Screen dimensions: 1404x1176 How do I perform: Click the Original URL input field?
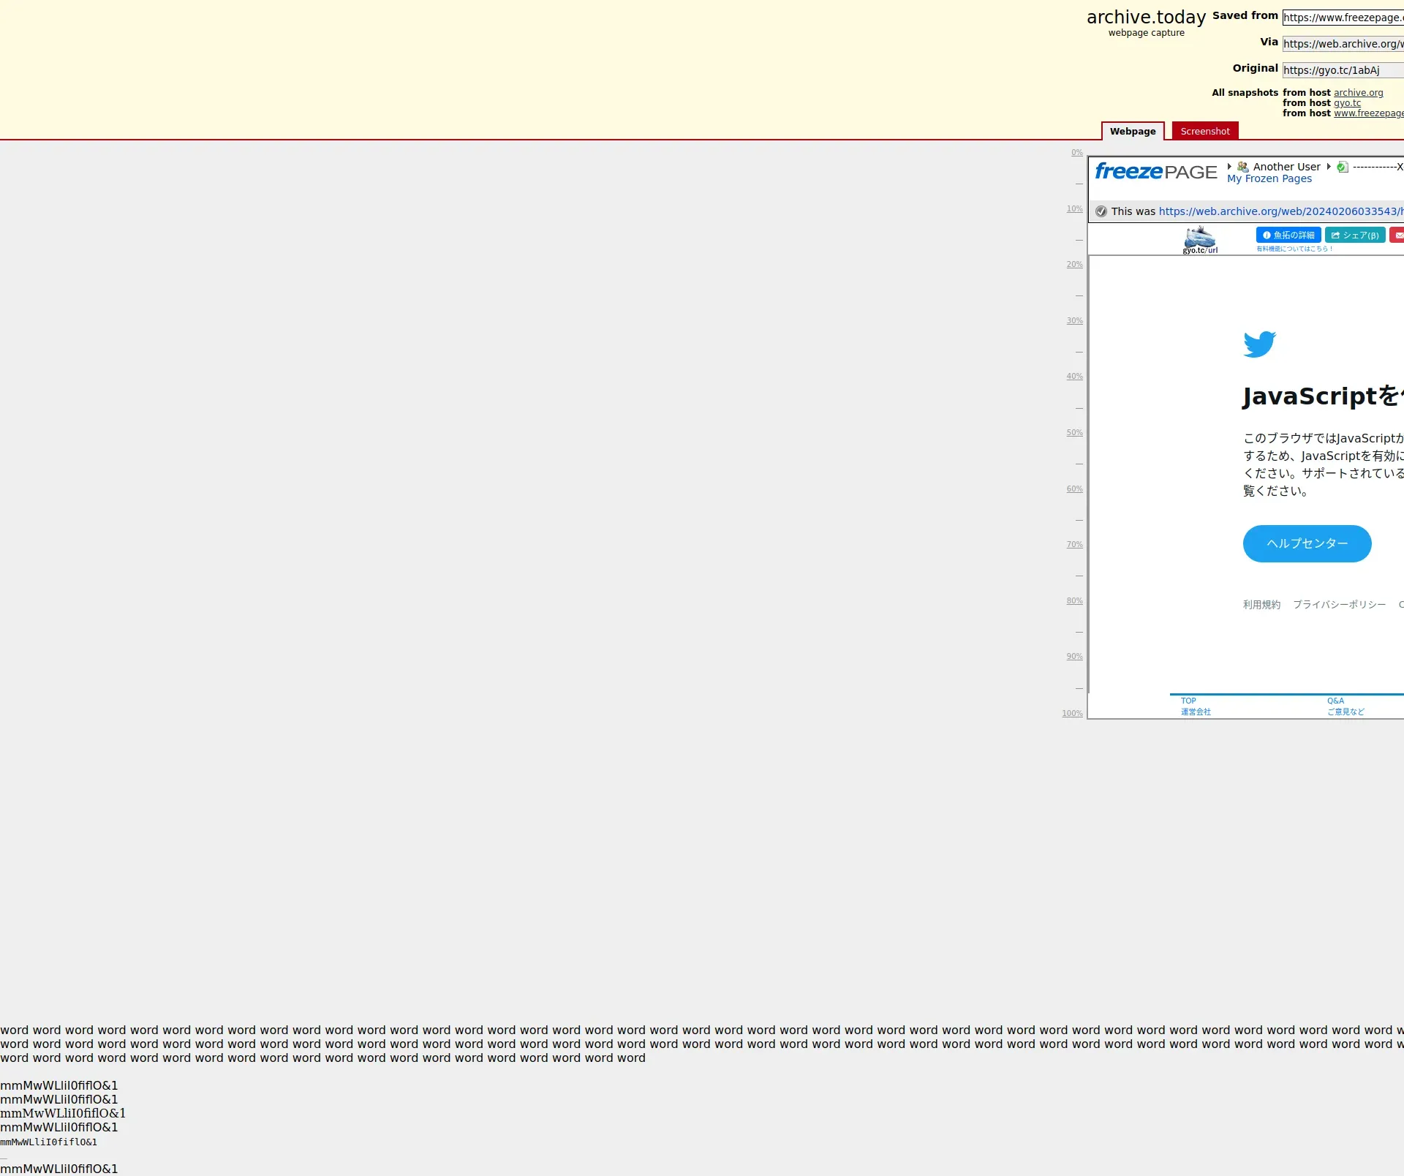tap(1343, 70)
